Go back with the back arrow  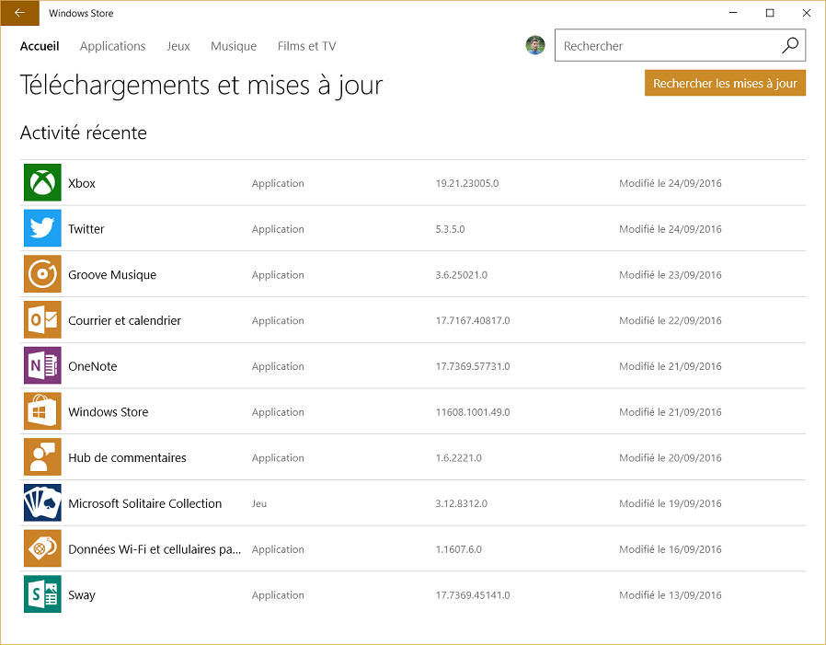click(19, 13)
